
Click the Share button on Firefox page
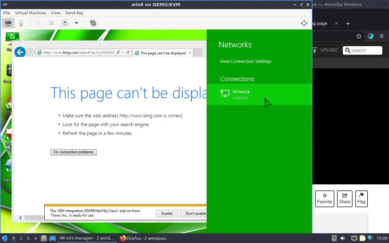(x=345, y=199)
